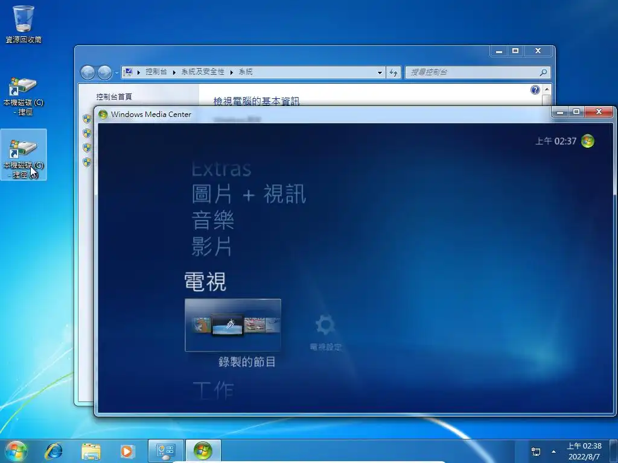Click third shield icon in sidebar
The width and height of the screenshot is (618, 463).
click(x=87, y=148)
